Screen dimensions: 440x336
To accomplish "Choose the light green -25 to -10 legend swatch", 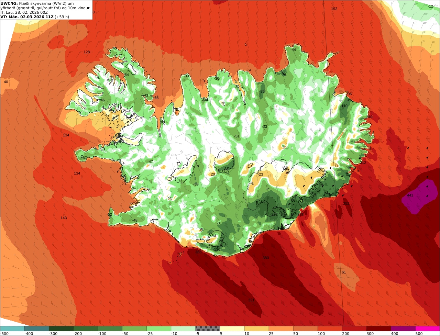I will [x=159, y=328].
